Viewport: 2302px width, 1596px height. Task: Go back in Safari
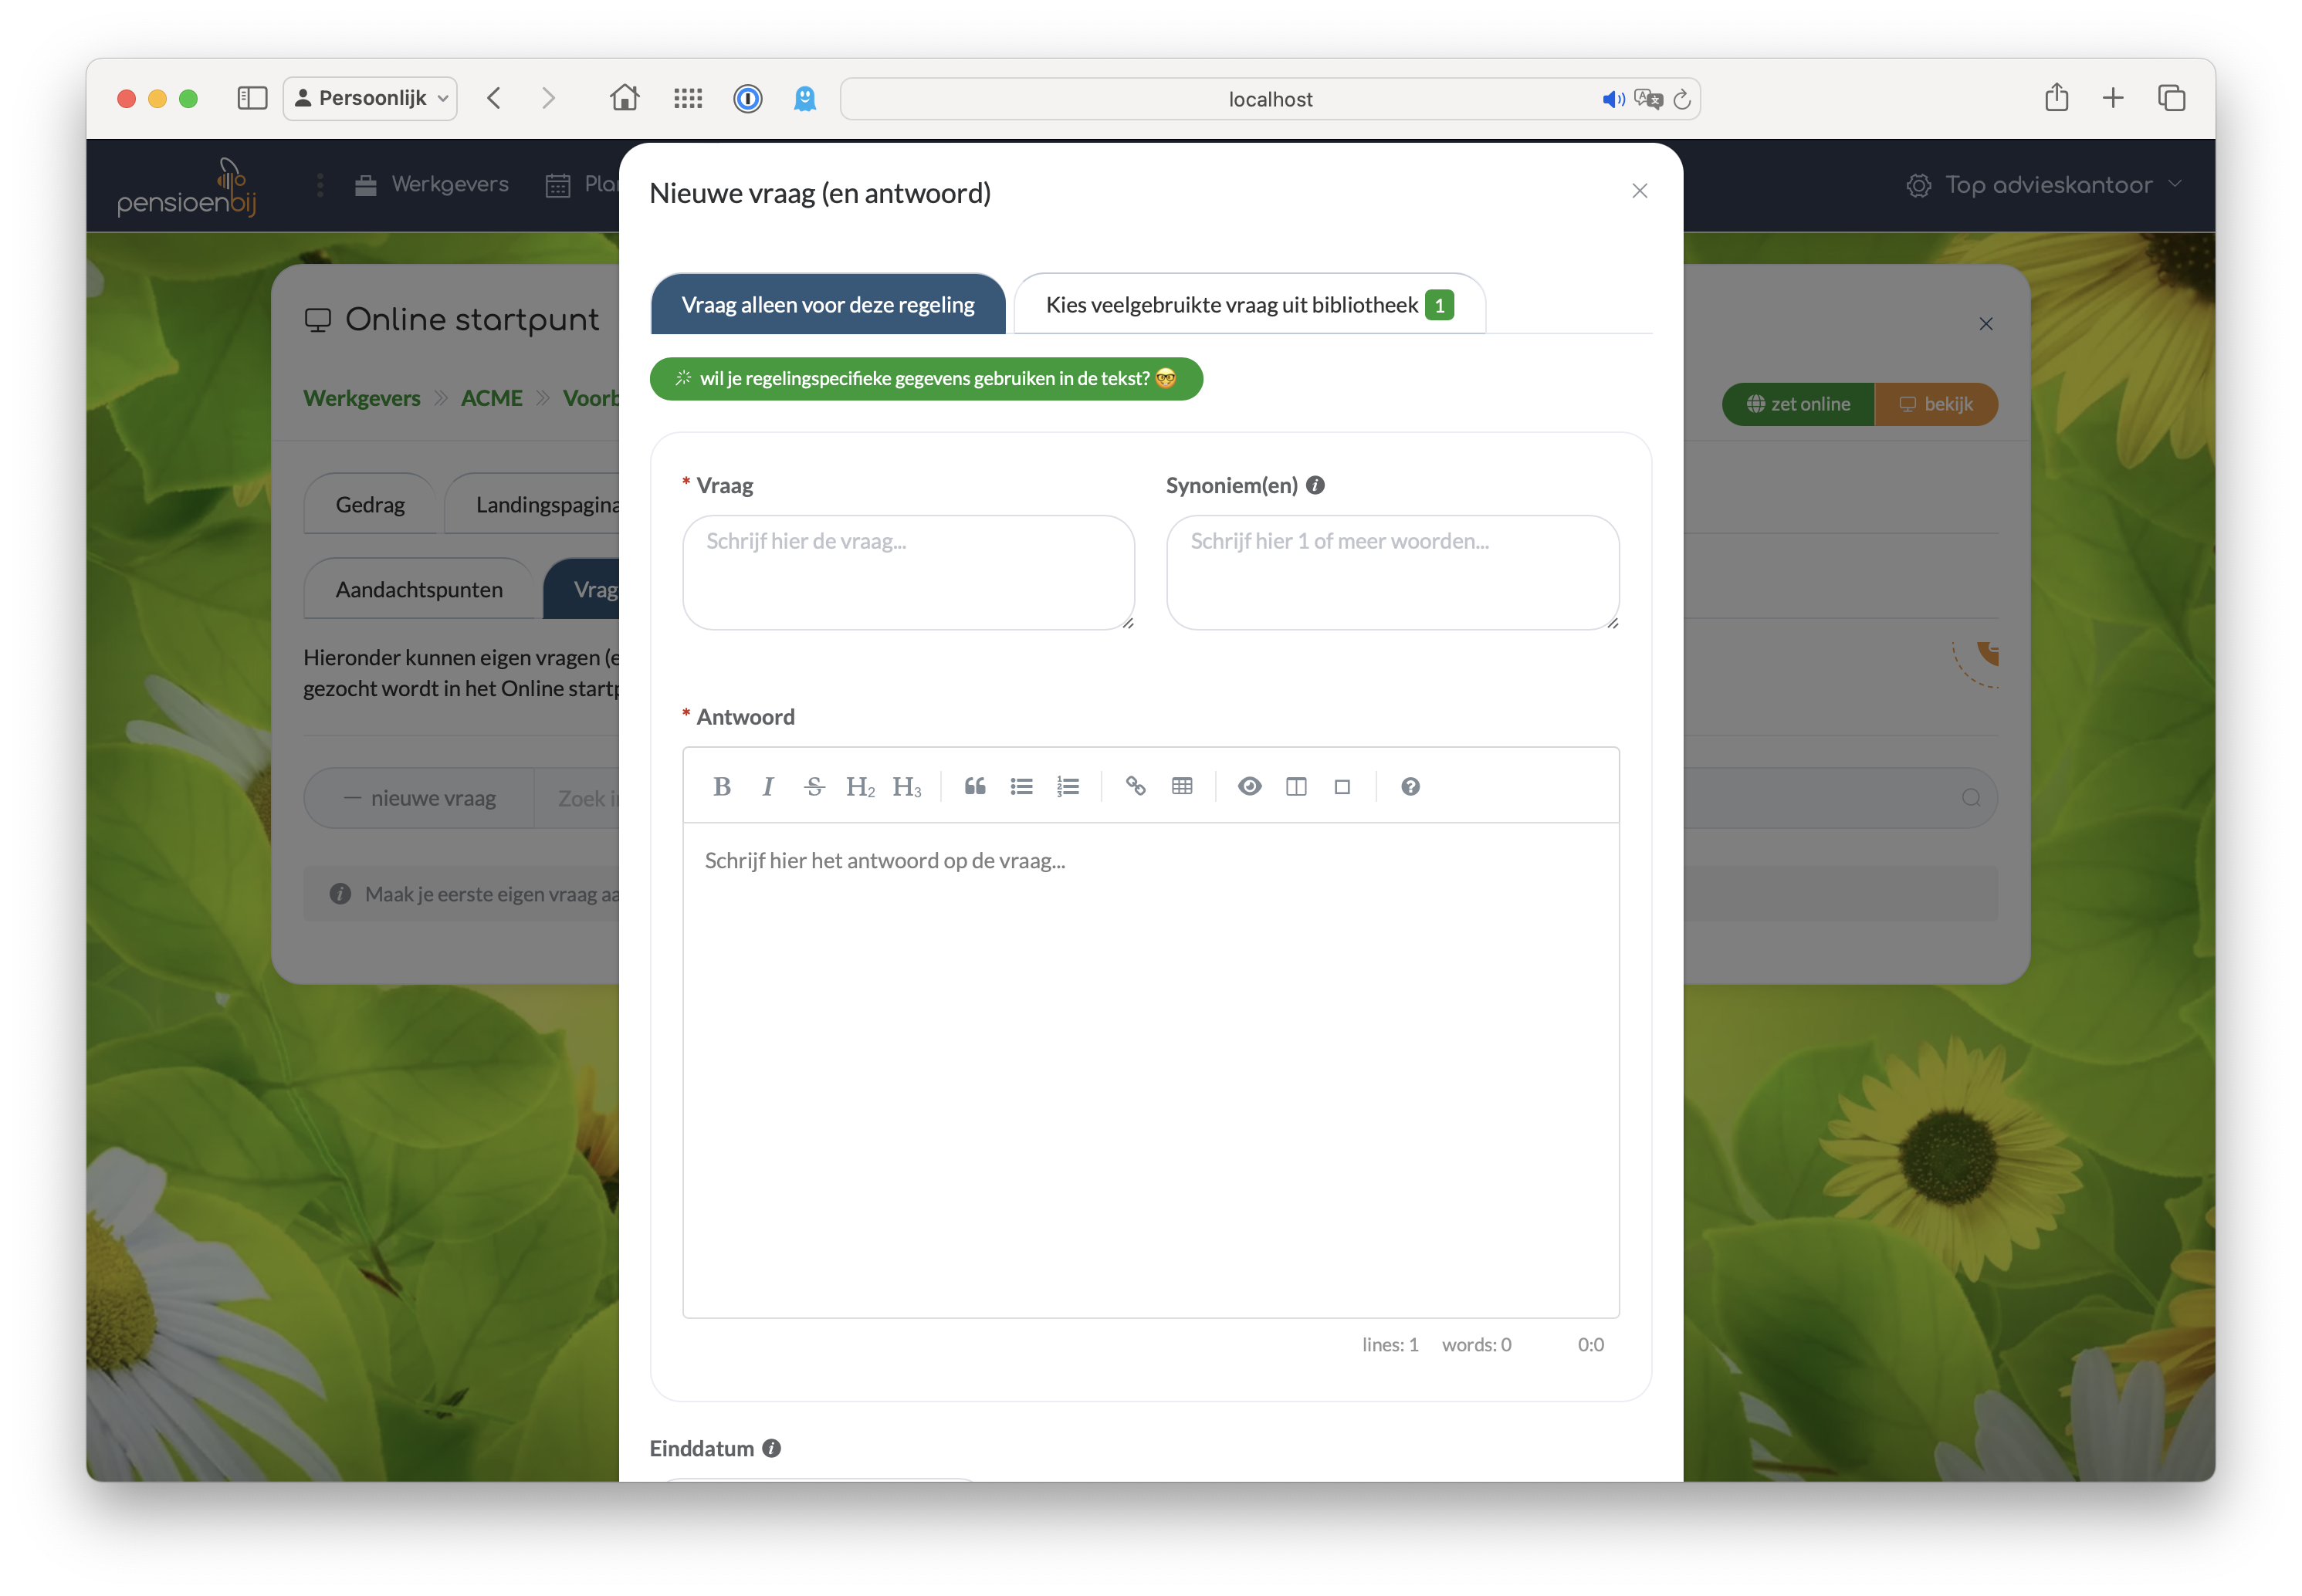pos(494,98)
